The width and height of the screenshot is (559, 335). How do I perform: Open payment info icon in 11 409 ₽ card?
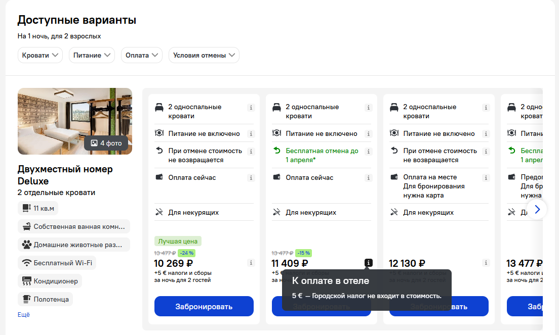[x=369, y=177]
